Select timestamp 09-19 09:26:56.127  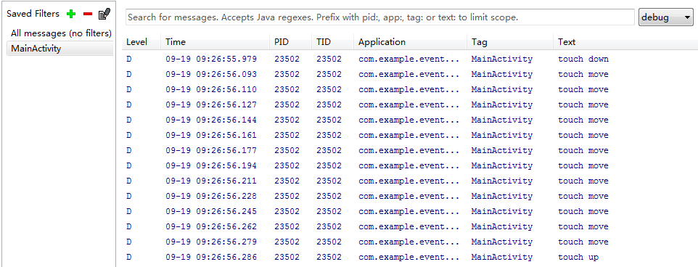click(x=211, y=104)
